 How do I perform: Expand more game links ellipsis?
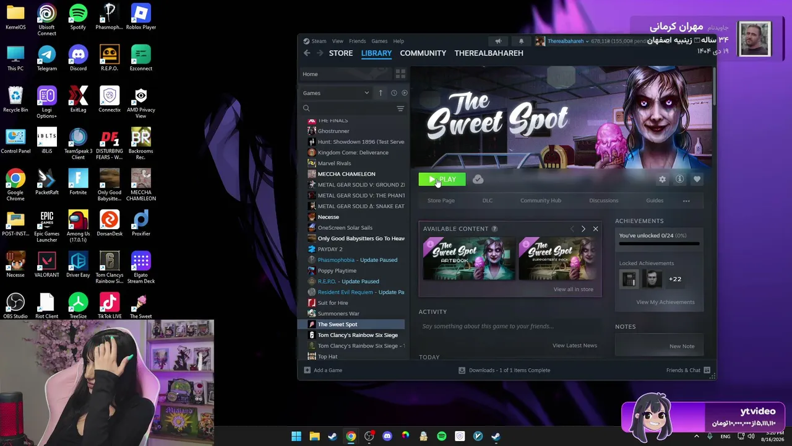[x=686, y=201]
